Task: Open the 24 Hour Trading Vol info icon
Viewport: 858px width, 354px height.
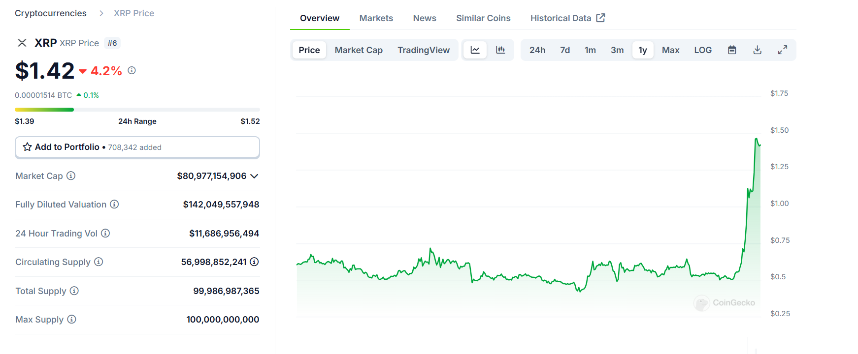Action: pos(105,233)
